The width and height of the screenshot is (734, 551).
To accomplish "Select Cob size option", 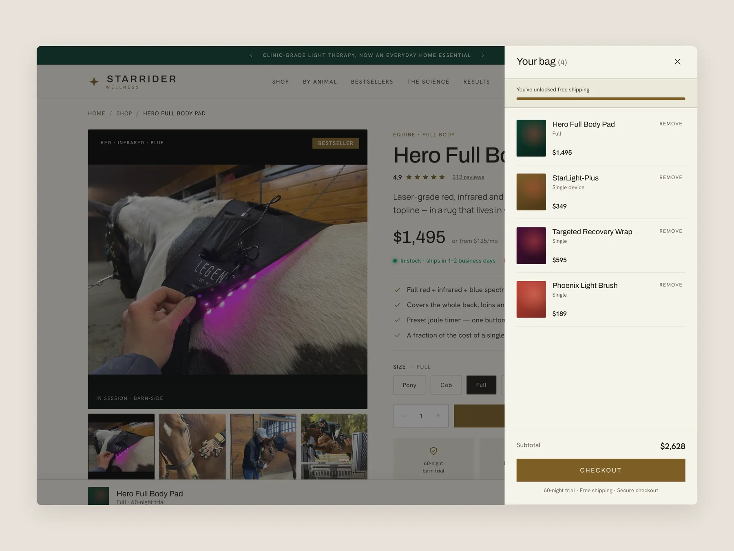I will click(446, 385).
